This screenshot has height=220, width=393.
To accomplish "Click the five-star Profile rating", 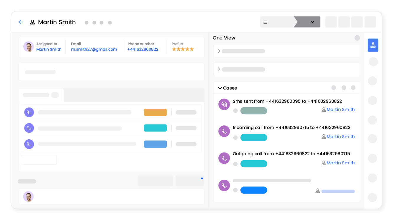I will 183,49.
